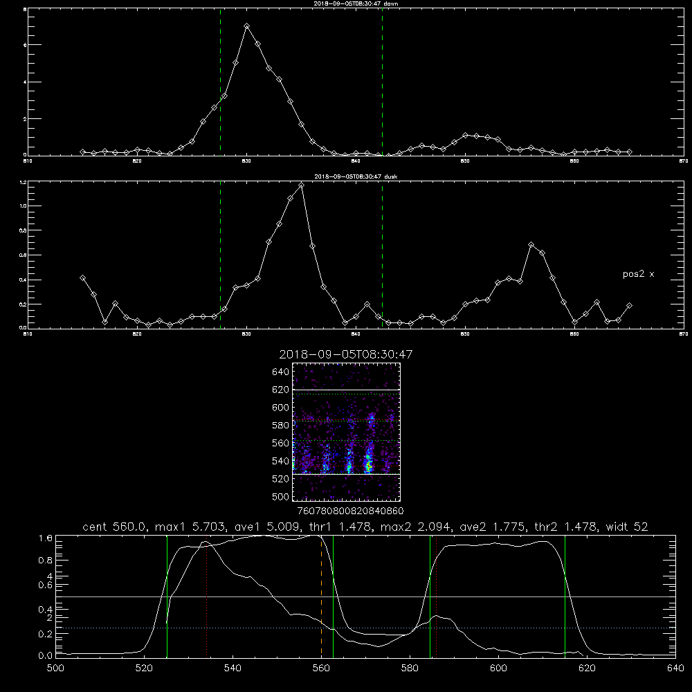Click the '6' y-axis label of the dawn plot
This screenshot has height=692, width=692.
(25, 45)
